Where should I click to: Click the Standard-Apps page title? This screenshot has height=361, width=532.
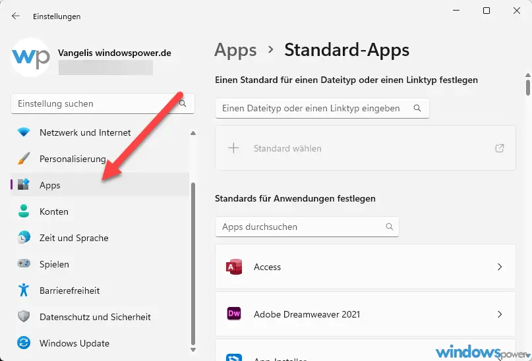pos(347,50)
